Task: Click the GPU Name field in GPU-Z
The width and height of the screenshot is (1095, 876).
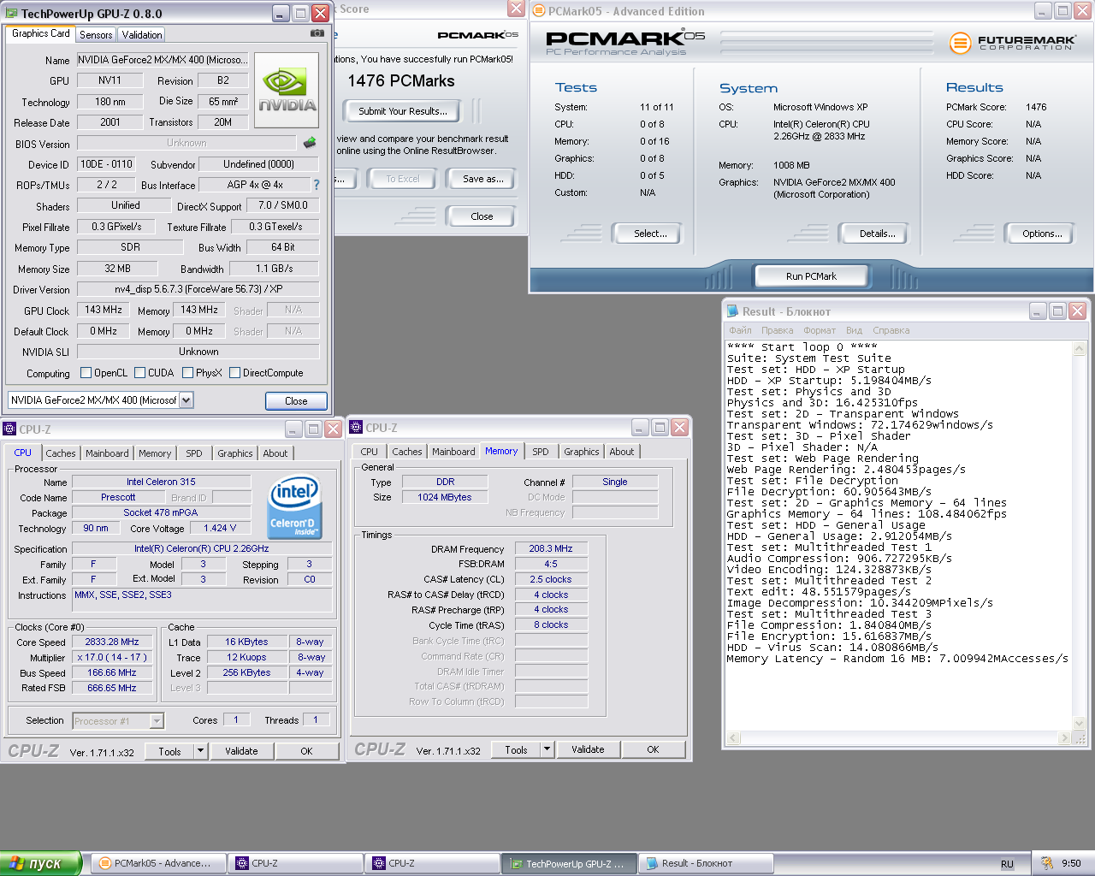Action: pos(163,60)
